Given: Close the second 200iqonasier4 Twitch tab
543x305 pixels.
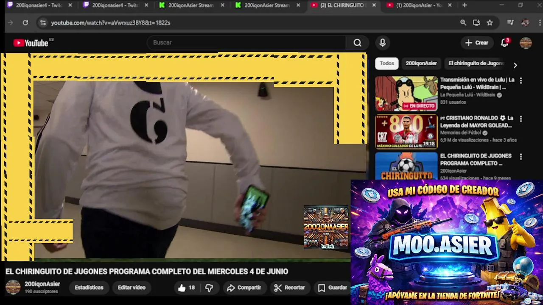Looking at the screenshot, I should [146, 5].
